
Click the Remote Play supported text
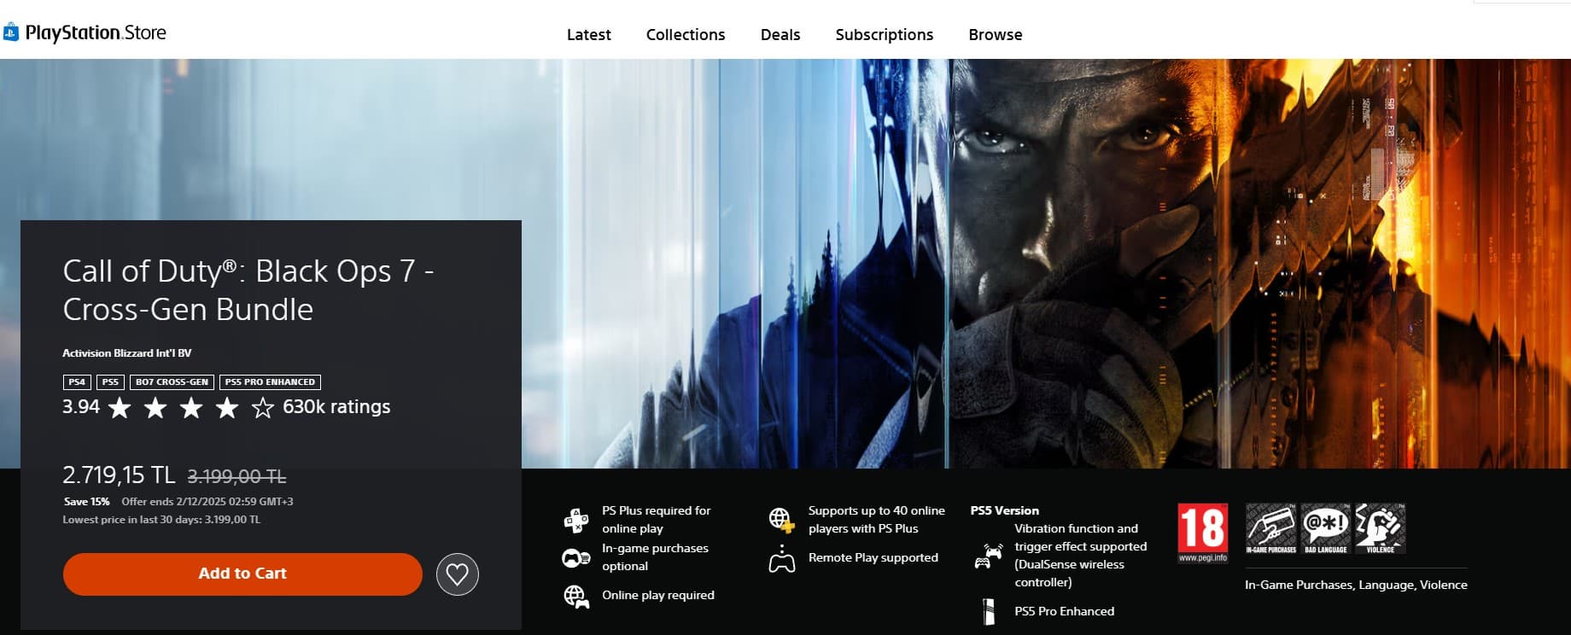pos(873,558)
